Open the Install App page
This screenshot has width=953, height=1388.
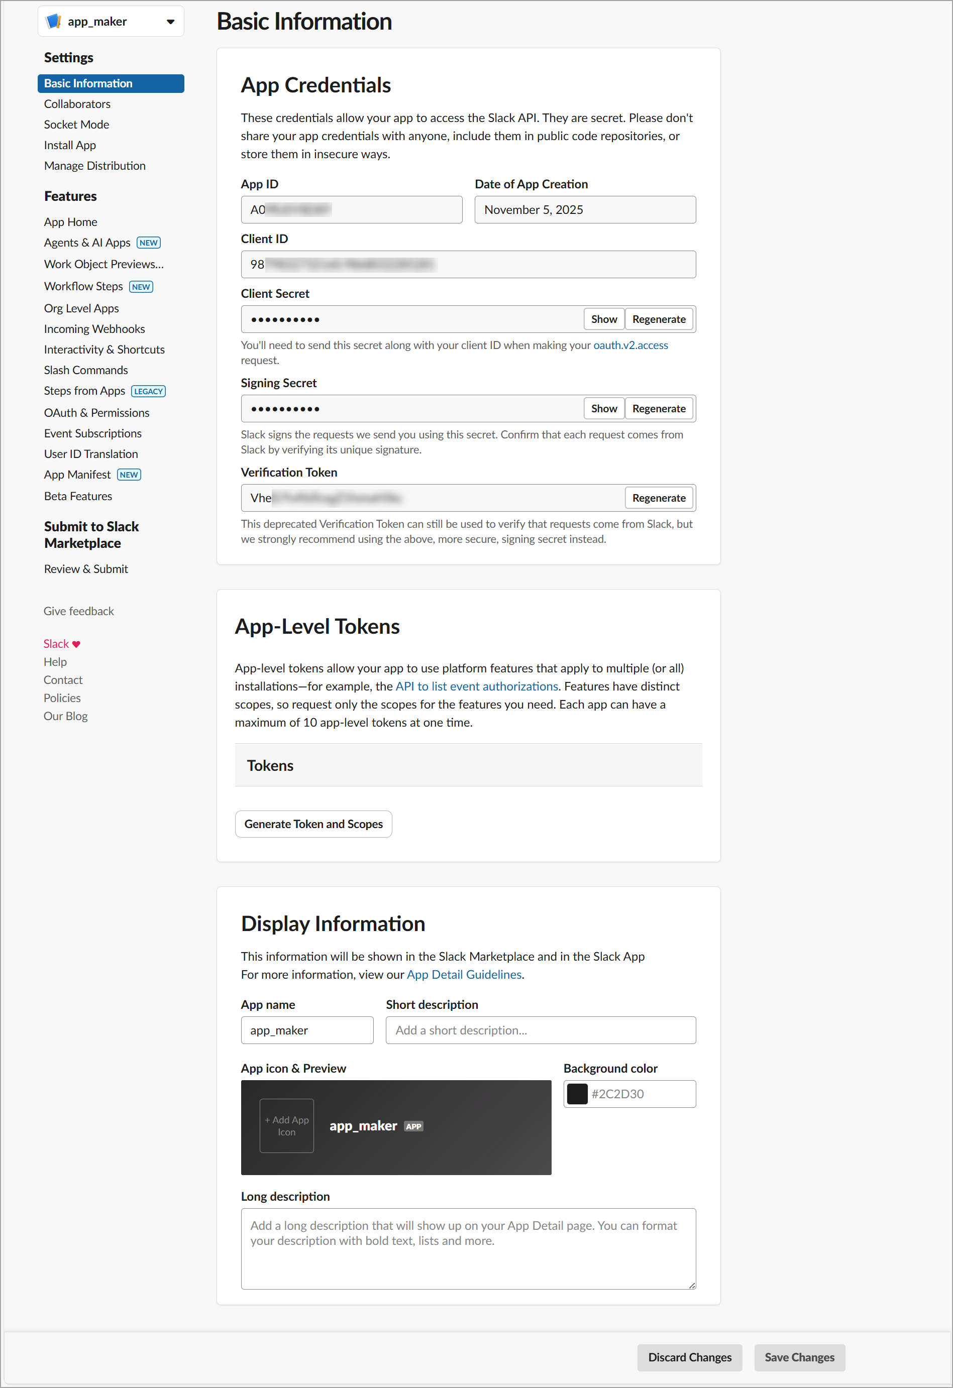pyautogui.click(x=70, y=145)
